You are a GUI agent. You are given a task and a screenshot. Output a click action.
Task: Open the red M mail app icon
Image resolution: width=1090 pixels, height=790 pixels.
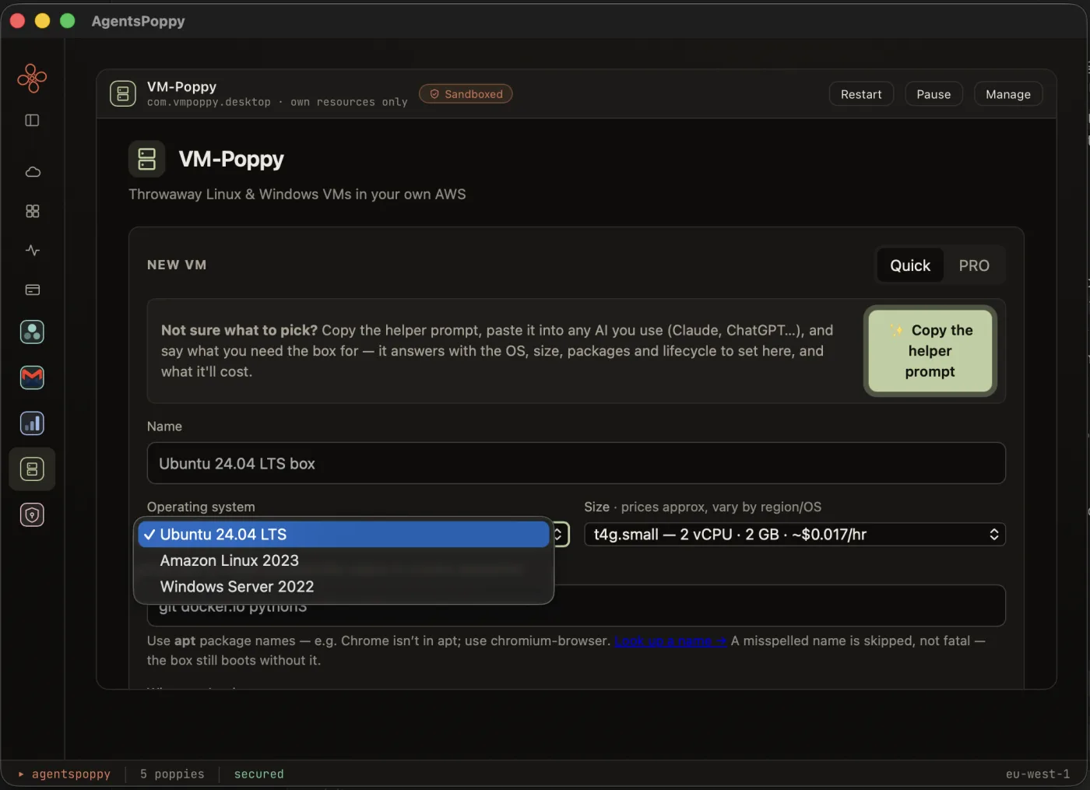tap(32, 377)
